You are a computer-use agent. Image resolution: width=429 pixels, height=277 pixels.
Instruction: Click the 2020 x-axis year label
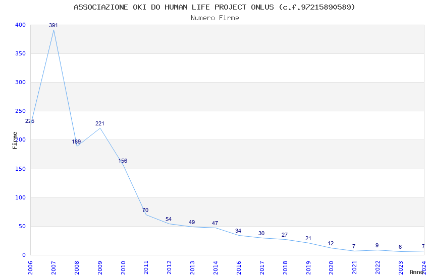coord(331,267)
